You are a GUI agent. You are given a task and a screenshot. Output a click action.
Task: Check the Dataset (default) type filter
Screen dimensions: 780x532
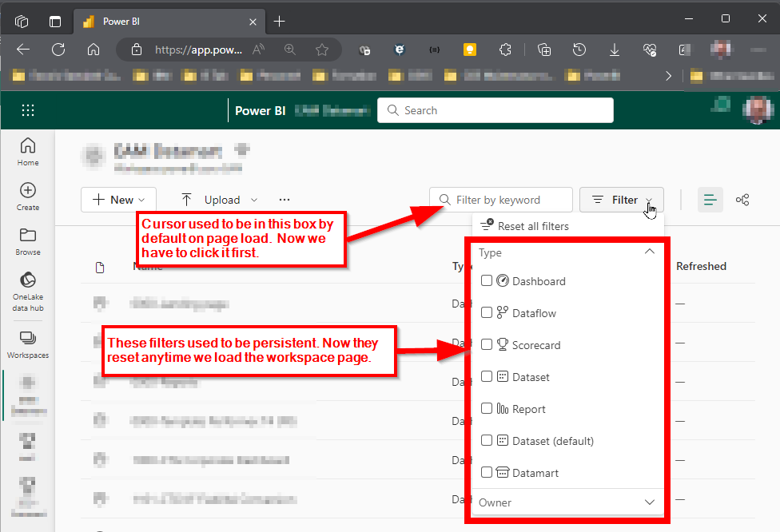pos(487,440)
